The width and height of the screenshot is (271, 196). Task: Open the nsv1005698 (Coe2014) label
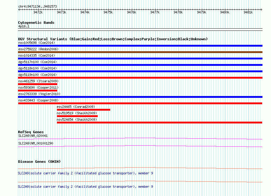click(37, 43)
